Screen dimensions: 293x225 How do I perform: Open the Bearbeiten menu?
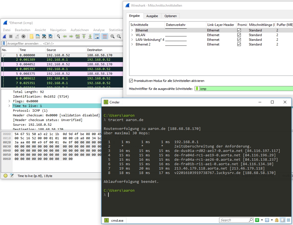(x=23, y=30)
